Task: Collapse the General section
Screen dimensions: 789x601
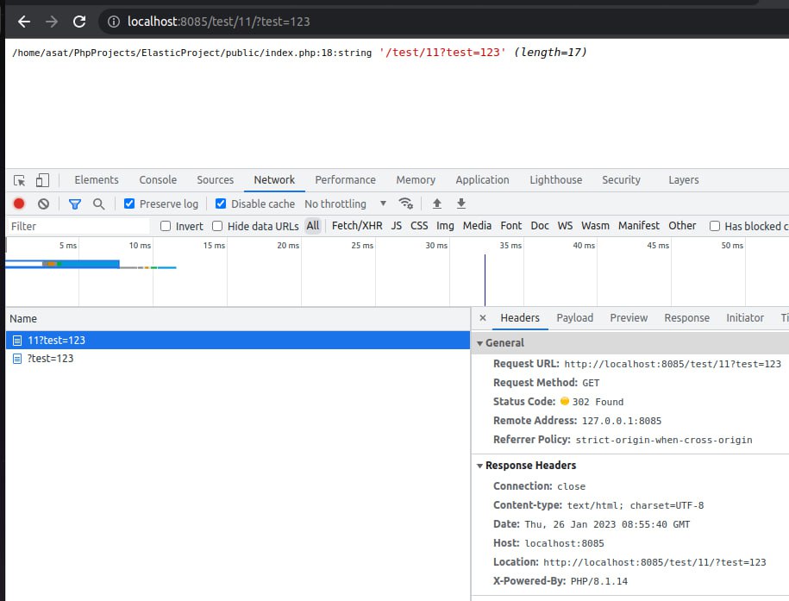Action: tap(480, 343)
